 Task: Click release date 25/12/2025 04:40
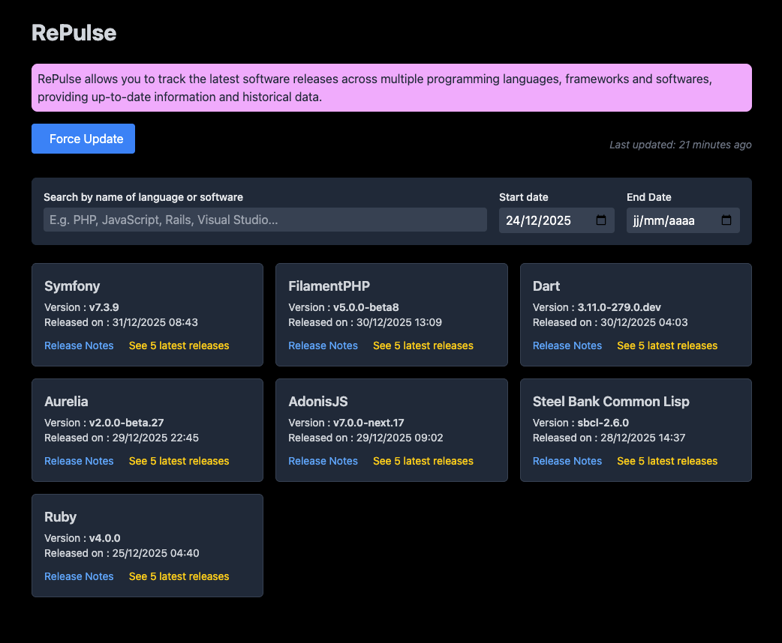(x=155, y=553)
